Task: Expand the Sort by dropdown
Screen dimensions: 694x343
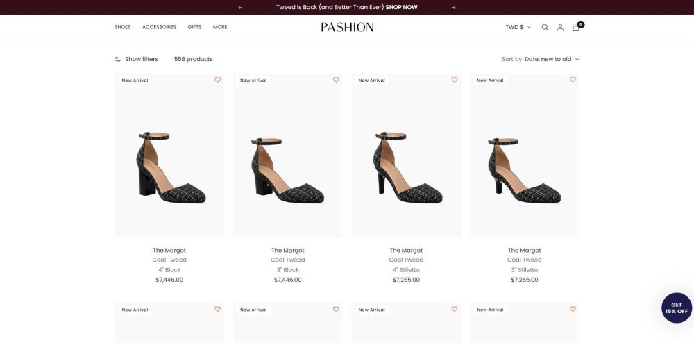Action: click(552, 59)
